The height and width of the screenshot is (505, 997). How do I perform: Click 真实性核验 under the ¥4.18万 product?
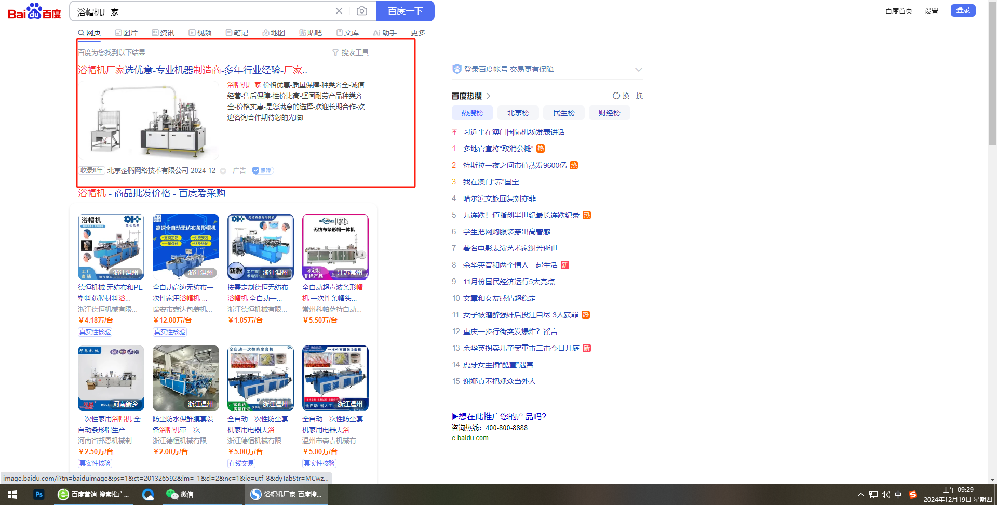tap(95, 332)
